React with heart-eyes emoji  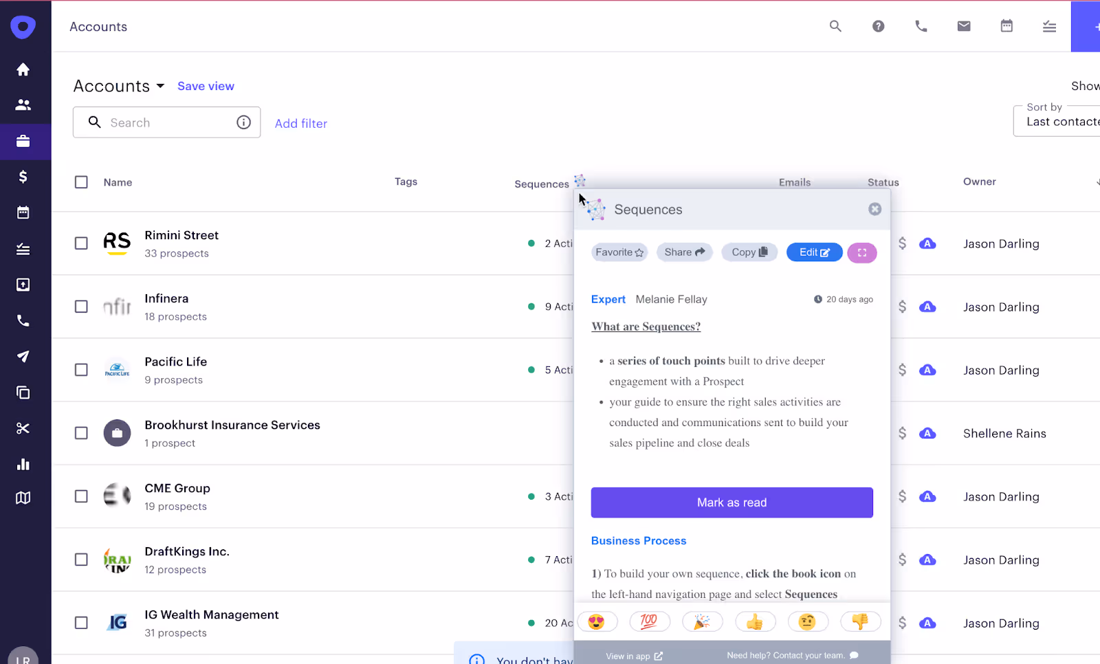(597, 622)
